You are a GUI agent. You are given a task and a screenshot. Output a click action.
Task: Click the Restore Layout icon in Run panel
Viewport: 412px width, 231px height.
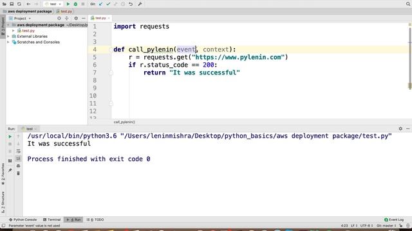[10, 161]
